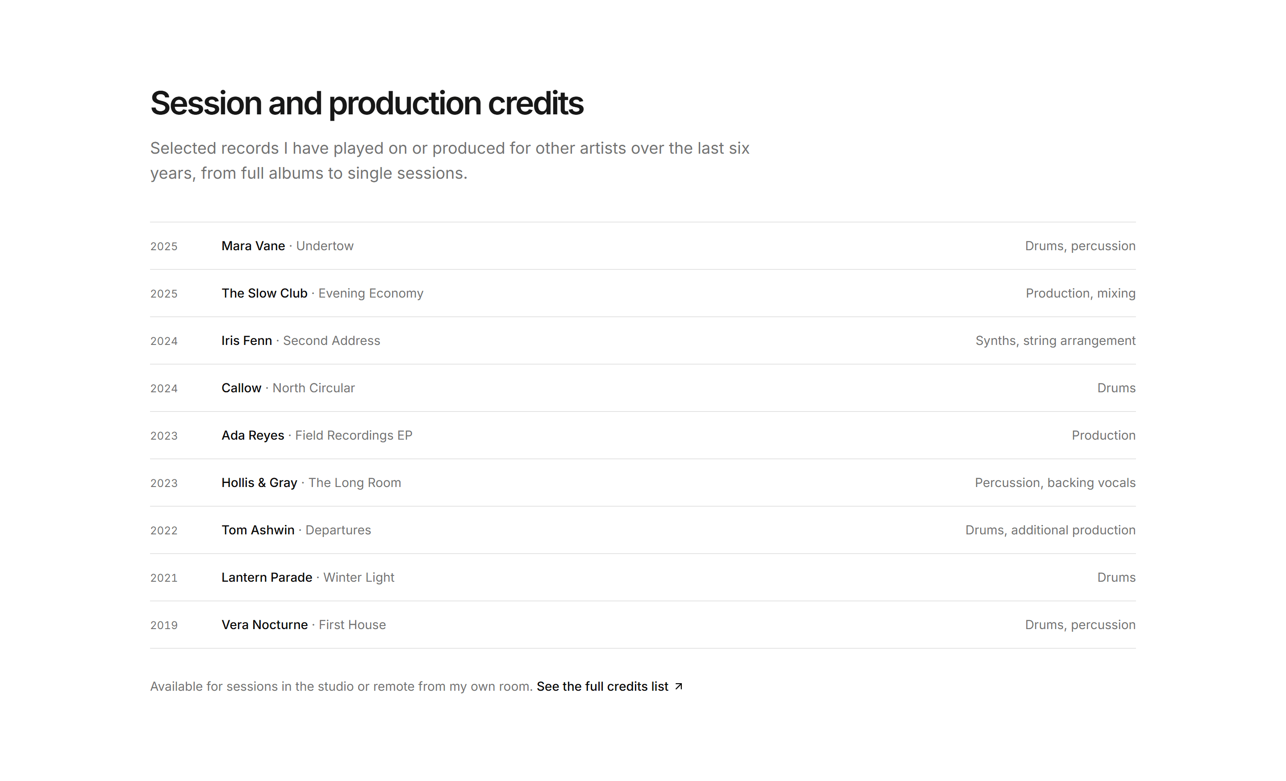The image size is (1286, 781).
Task: Click the record title Winter Light
Action: click(359, 577)
